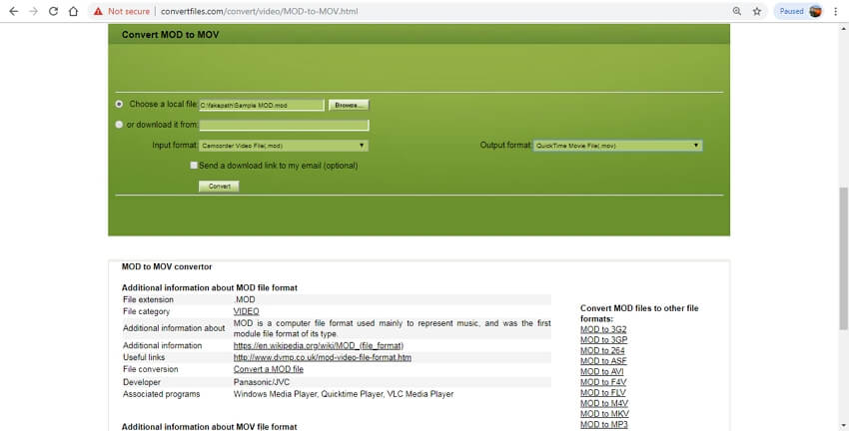This screenshot has height=431, width=849.
Task: Enable Send a download link to my email
Action: click(x=194, y=165)
